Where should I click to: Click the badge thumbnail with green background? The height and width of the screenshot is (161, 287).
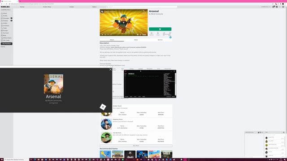click(106, 137)
